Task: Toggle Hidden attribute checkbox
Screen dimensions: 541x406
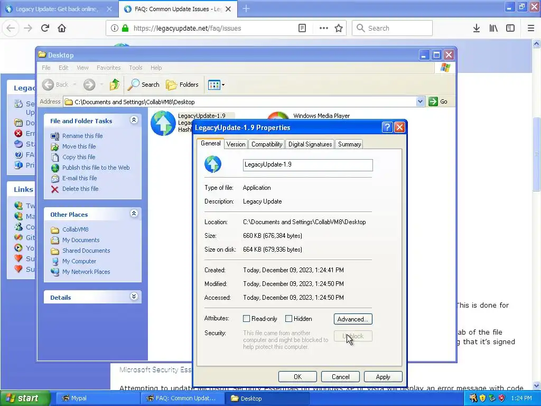Action: pos(289,319)
